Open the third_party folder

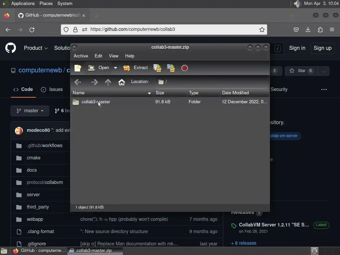pyautogui.click(x=38, y=207)
